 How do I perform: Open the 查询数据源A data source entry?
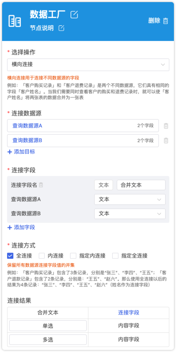click(83, 126)
